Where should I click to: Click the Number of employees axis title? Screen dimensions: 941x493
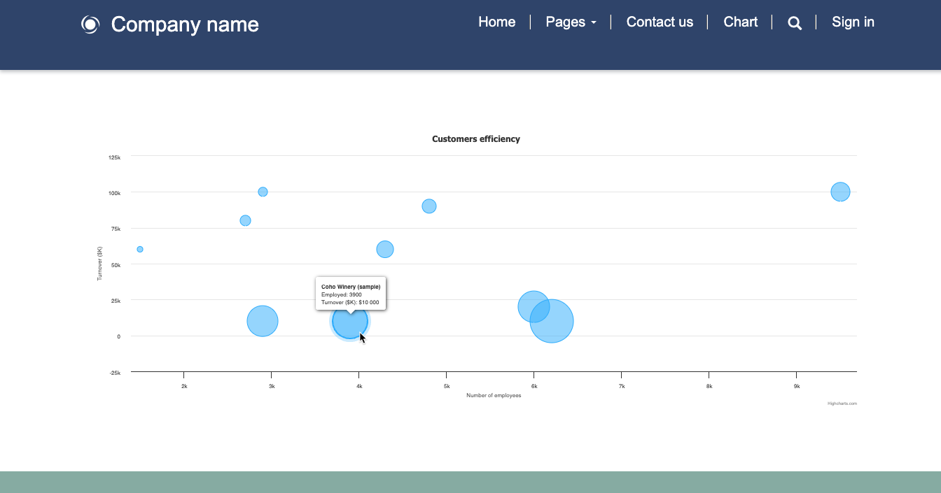pyautogui.click(x=494, y=395)
